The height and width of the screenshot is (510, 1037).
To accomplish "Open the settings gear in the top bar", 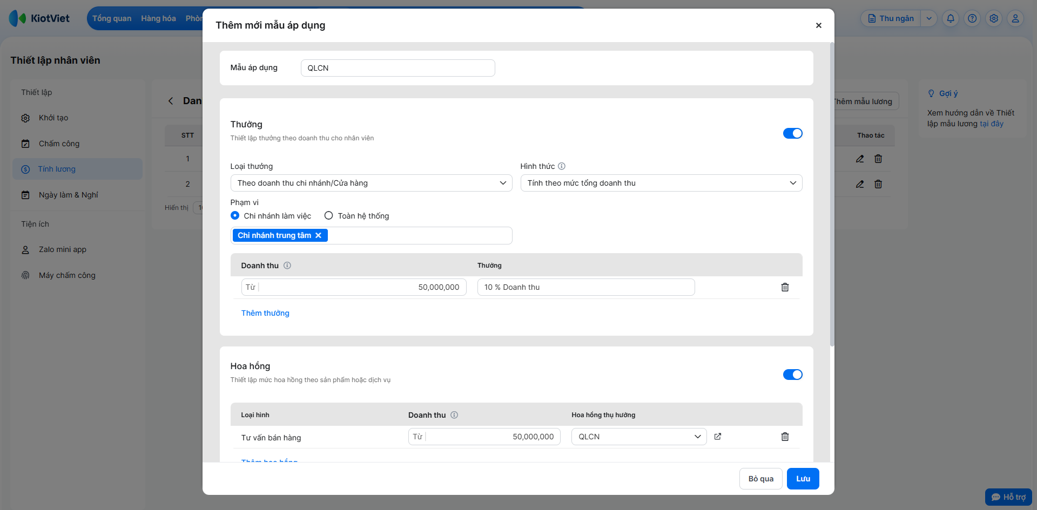I will click(x=994, y=18).
